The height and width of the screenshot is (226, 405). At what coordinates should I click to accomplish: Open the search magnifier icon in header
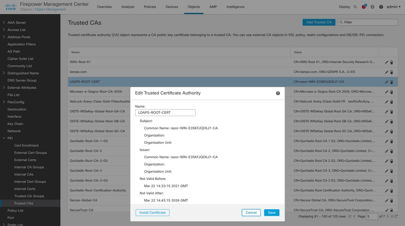coord(355,7)
